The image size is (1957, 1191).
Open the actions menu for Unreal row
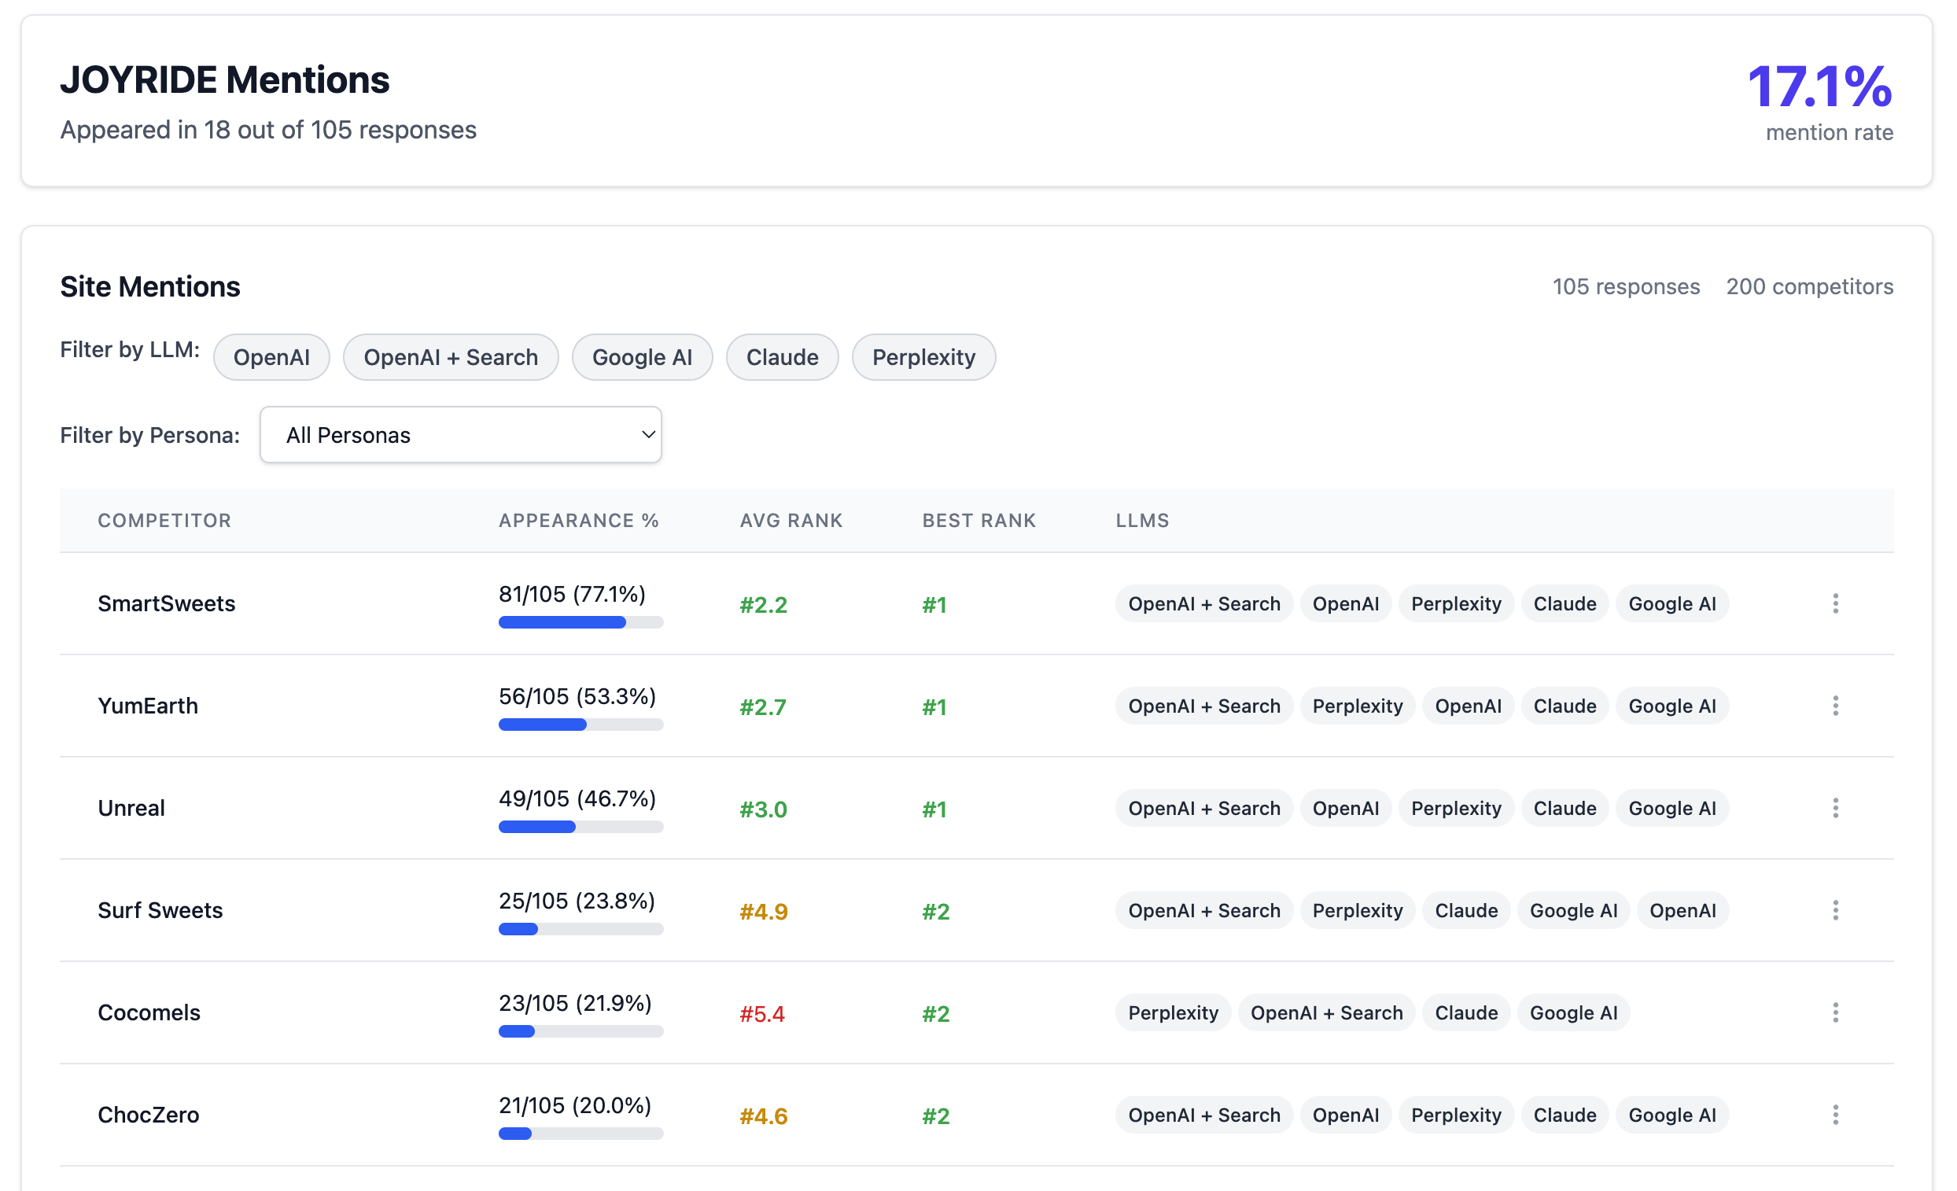pos(1836,808)
